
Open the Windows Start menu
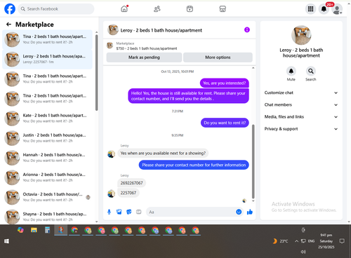point(6,241)
